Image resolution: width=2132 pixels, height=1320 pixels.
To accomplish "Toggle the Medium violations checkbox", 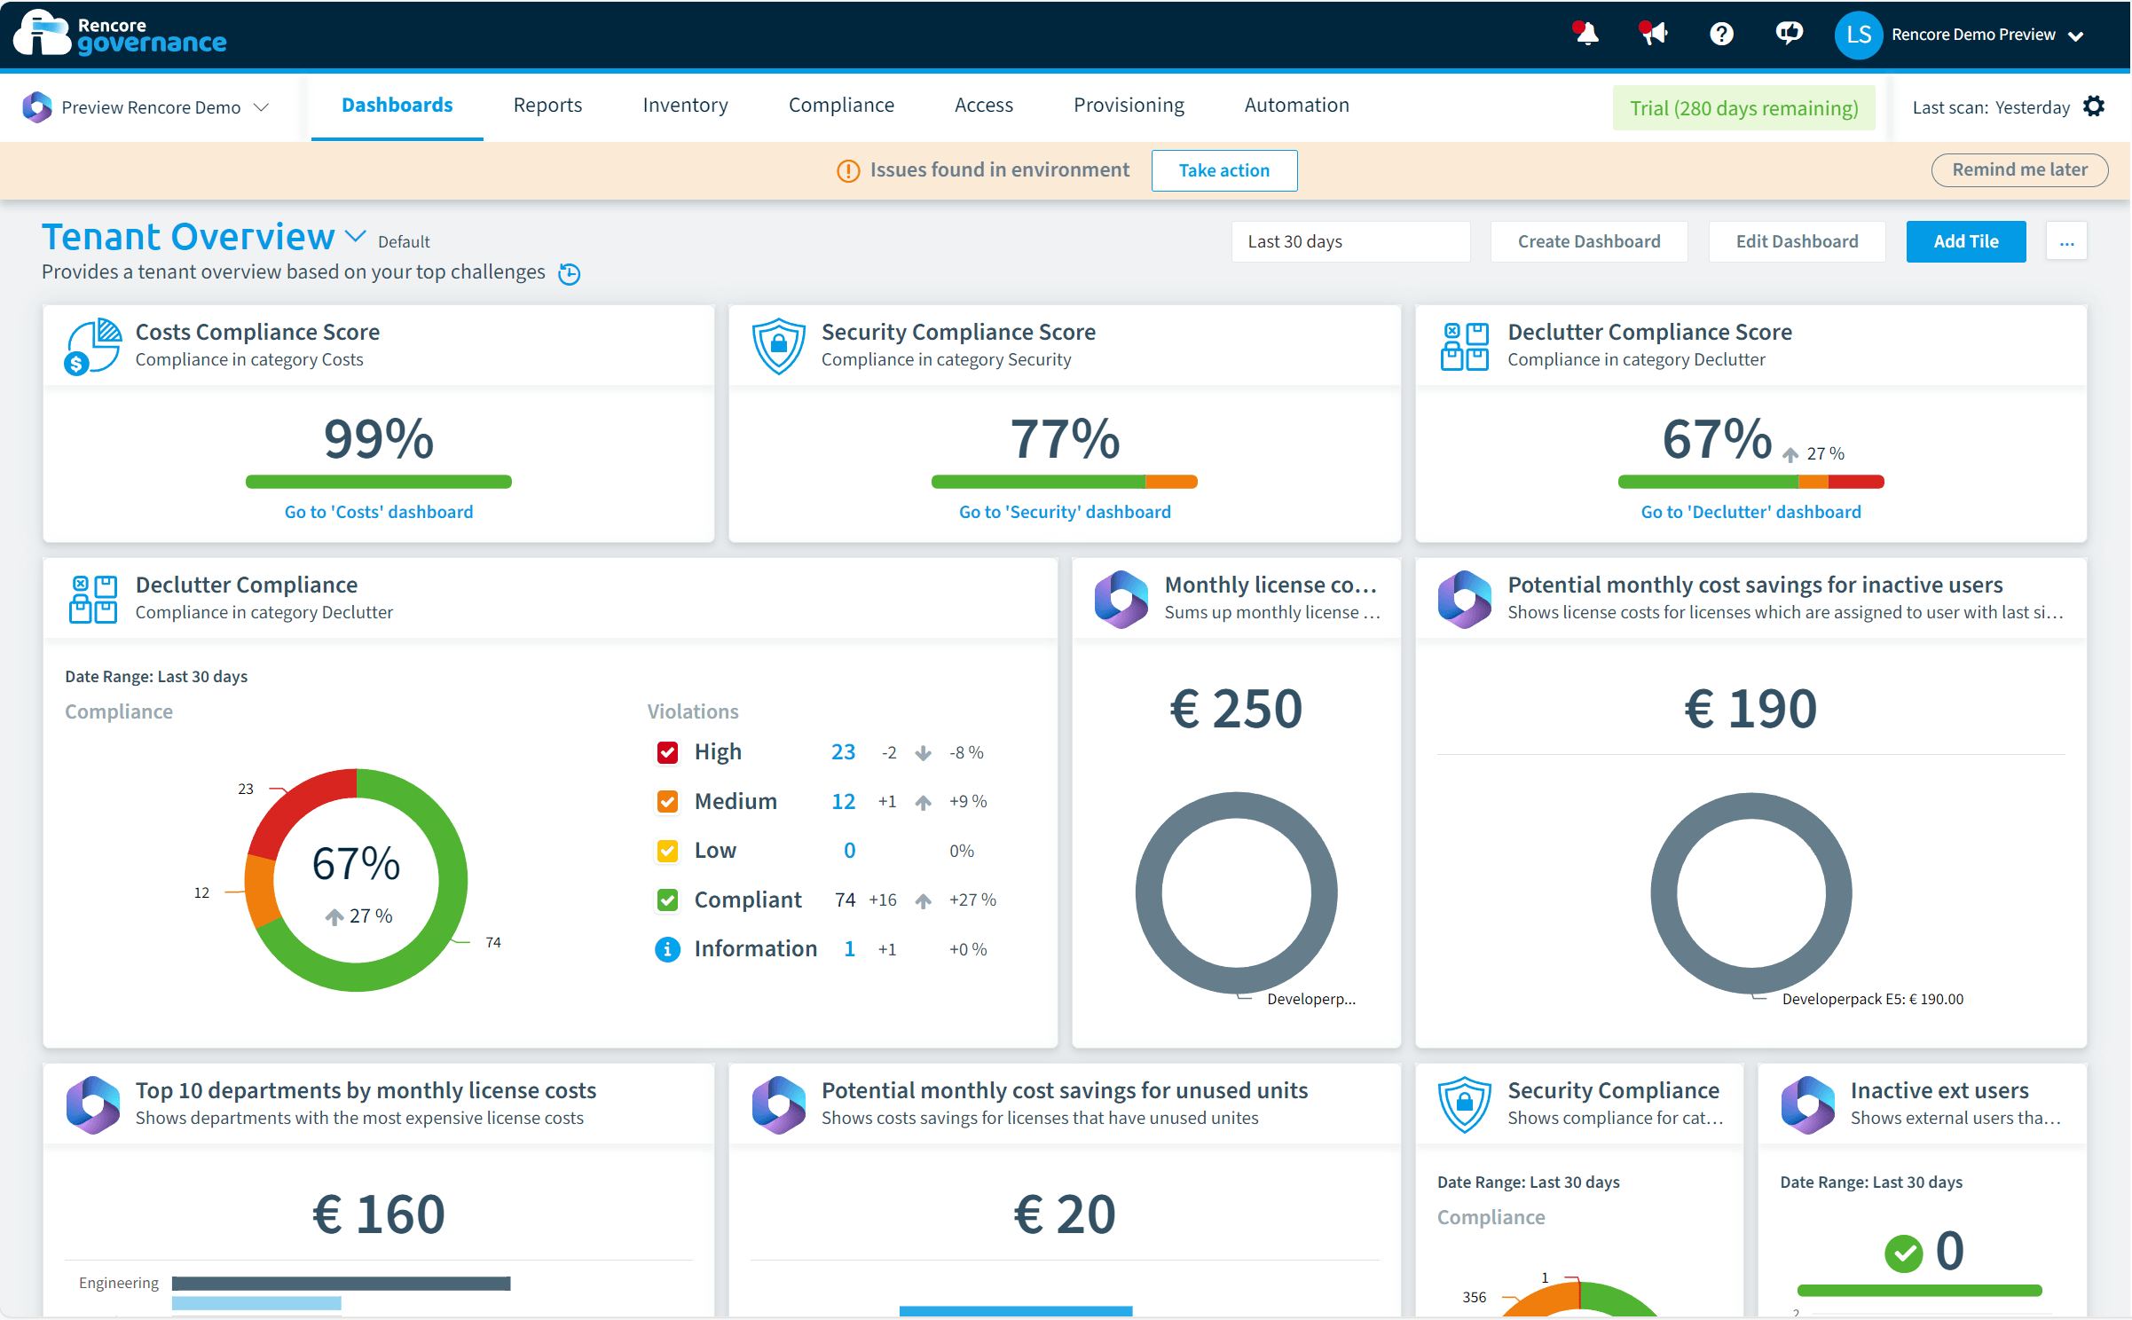I will coord(667,801).
